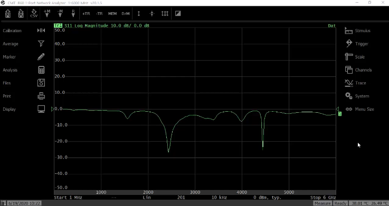
Task: Delete a trace using -TR
Action: coord(99,14)
